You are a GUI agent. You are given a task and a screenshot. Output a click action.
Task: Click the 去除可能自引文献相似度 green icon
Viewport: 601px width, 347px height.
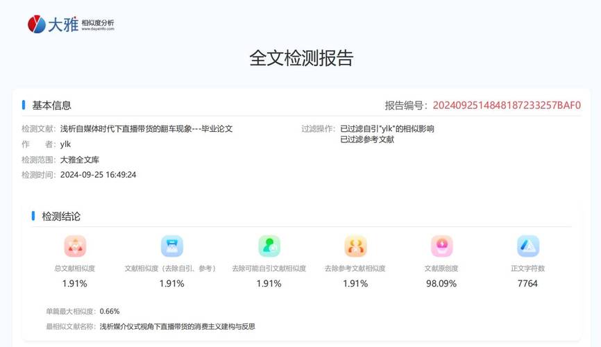pos(269,246)
